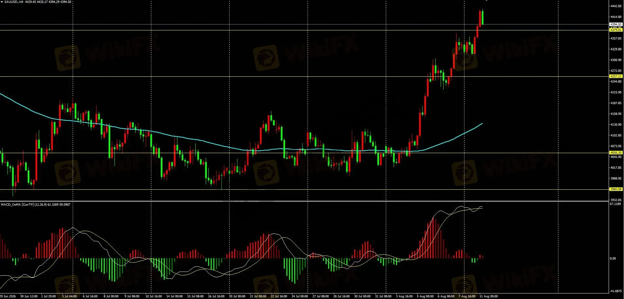
Task: Click the current price label 4394.50
Action: 616,24
